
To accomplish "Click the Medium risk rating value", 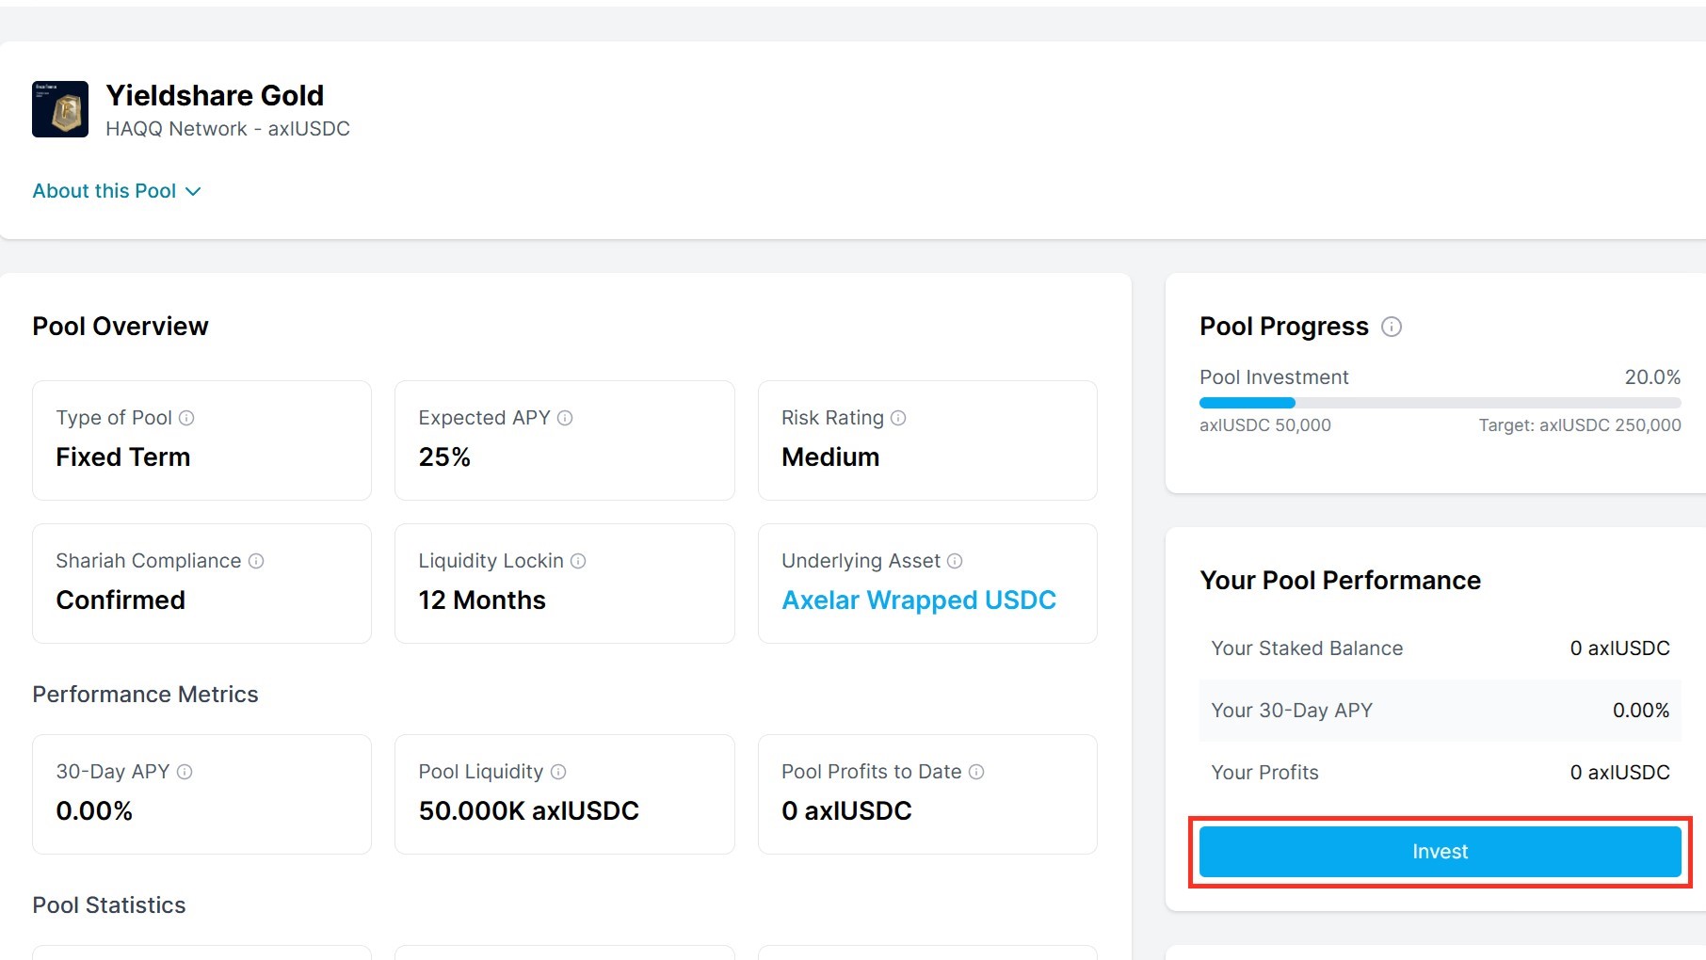I will (830, 457).
